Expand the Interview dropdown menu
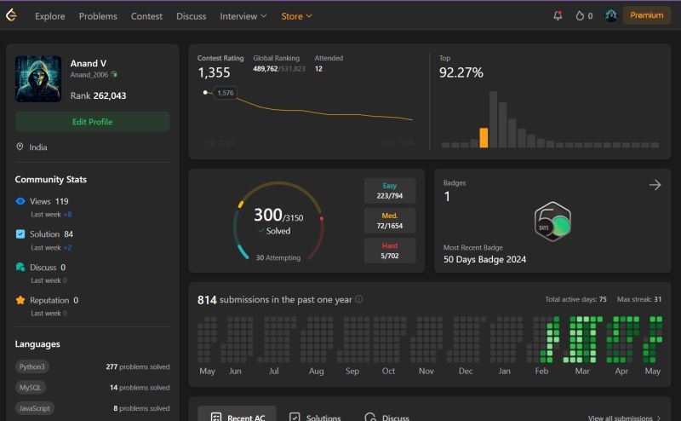The image size is (681, 421). (243, 16)
